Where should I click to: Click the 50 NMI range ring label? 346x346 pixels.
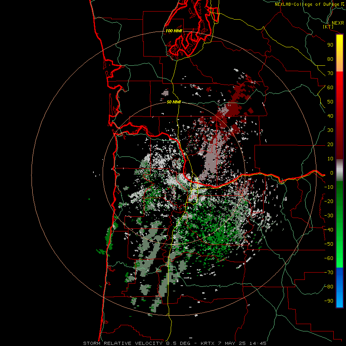tap(174, 102)
